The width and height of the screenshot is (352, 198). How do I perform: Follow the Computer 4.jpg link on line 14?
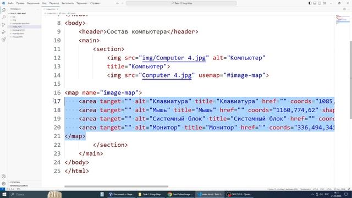pos(167,75)
